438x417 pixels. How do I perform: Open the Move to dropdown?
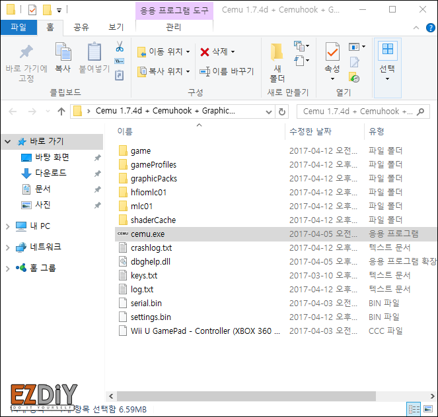(188, 51)
